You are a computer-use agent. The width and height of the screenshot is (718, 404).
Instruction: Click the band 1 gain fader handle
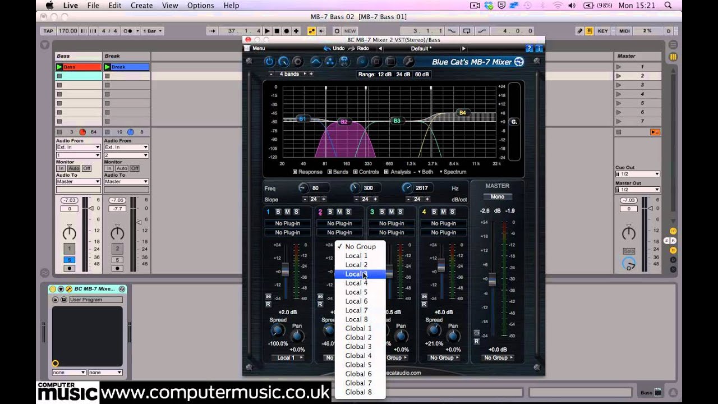click(x=285, y=269)
